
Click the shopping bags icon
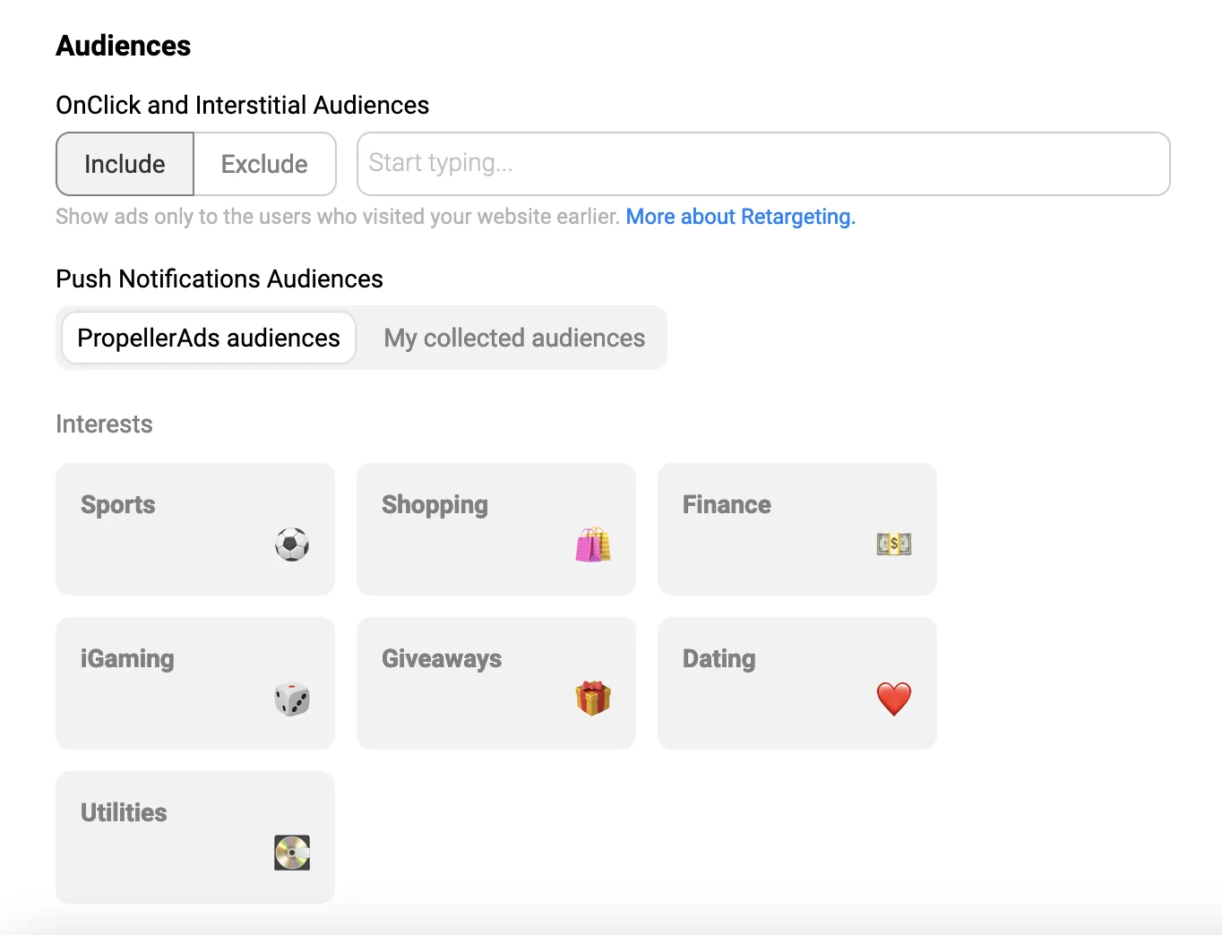click(x=593, y=545)
